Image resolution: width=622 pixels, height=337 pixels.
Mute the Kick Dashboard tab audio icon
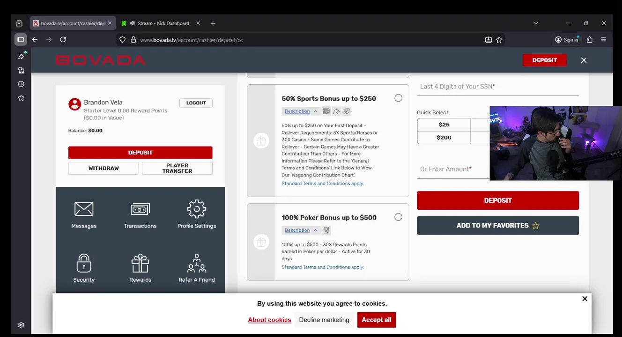133,23
